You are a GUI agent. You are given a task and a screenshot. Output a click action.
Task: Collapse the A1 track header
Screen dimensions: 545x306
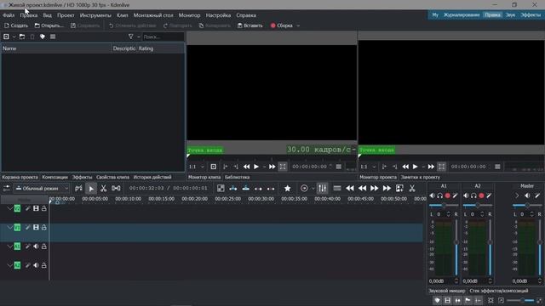pos(9,246)
